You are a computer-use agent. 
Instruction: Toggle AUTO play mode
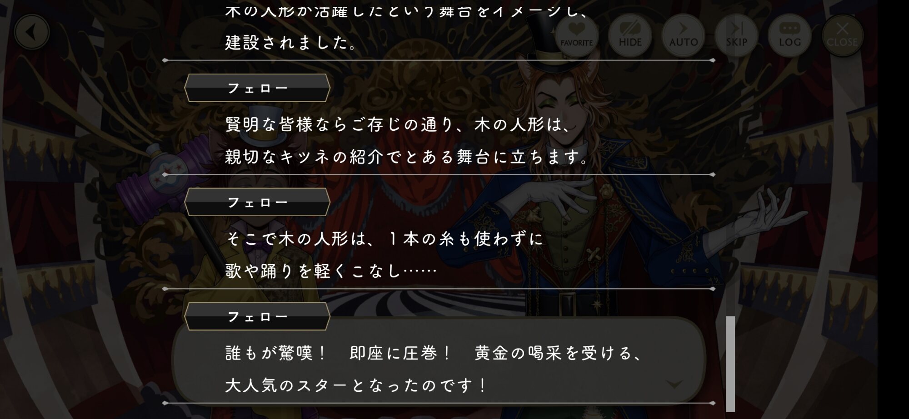[x=683, y=35]
